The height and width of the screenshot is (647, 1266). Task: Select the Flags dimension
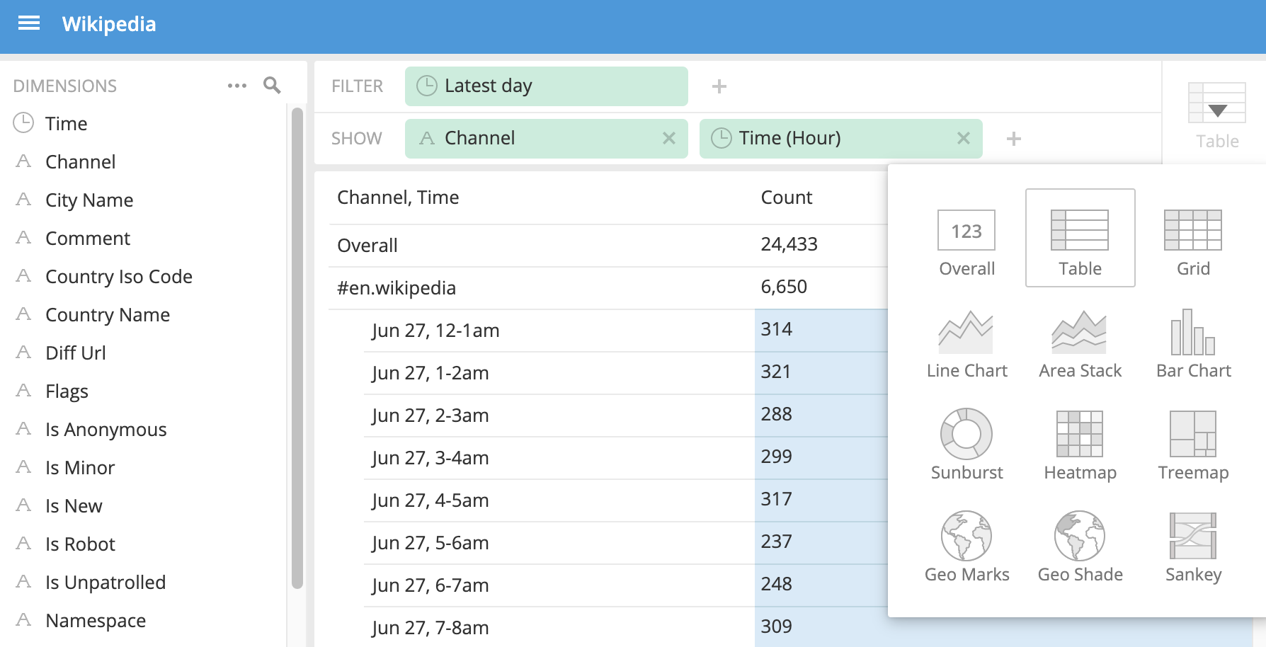(144, 391)
